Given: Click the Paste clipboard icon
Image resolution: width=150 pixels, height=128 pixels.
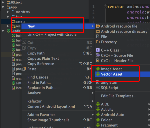Looking at the screenshot, I should point(24,69).
